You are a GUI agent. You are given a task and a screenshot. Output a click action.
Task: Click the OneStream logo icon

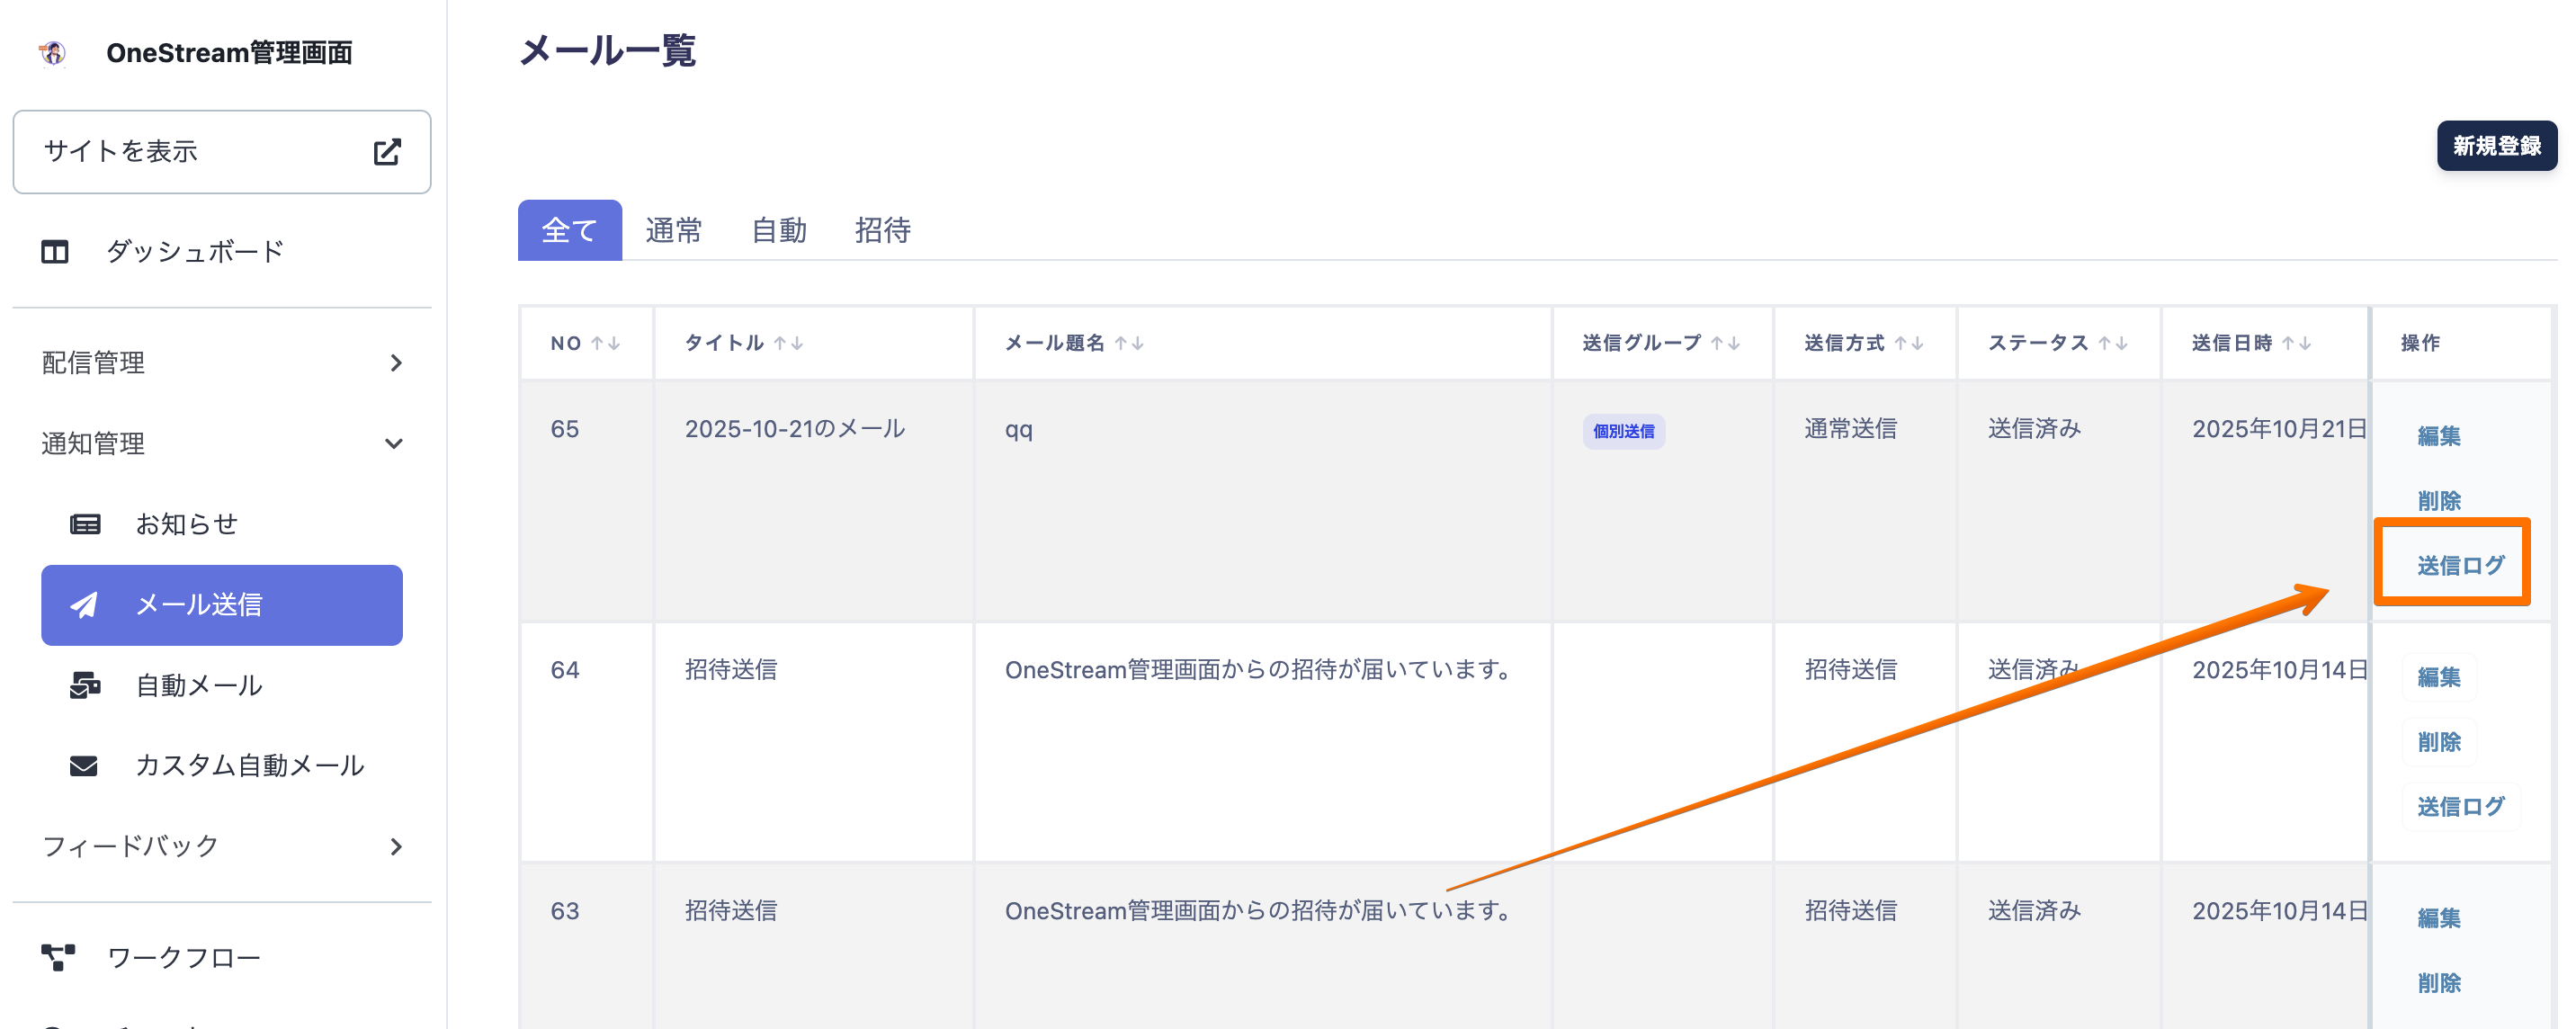(53, 52)
